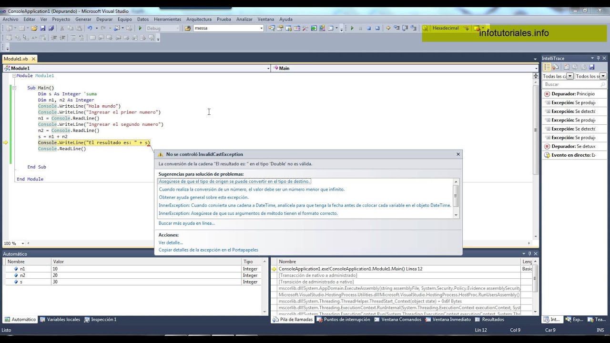This screenshot has width=610, height=343.
Task: Select the n1 variable row in Automático
Action: [x=131, y=269]
